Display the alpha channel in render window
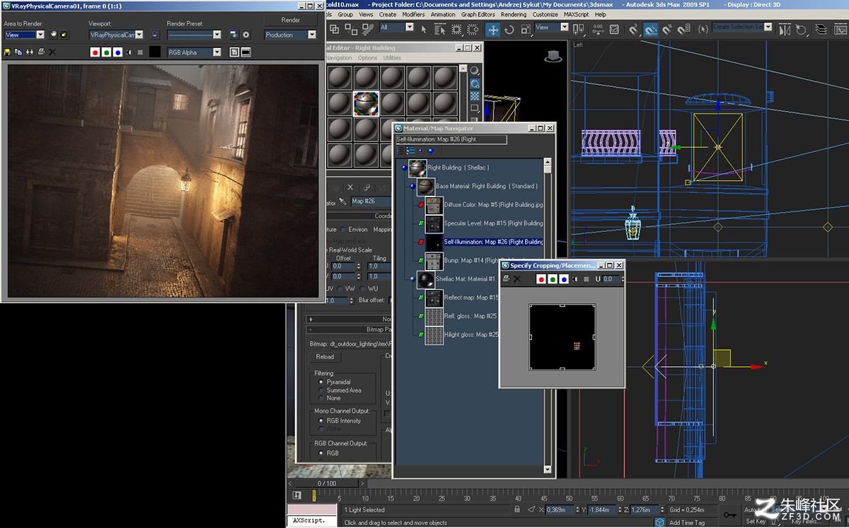 [x=129, y=52]
